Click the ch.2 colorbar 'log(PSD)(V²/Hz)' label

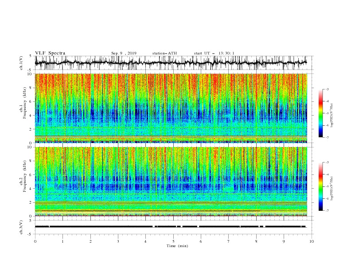[x=331, y=188]
